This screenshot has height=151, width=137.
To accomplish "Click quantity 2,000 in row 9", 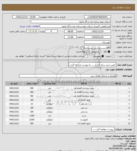I will click(32, 120).
